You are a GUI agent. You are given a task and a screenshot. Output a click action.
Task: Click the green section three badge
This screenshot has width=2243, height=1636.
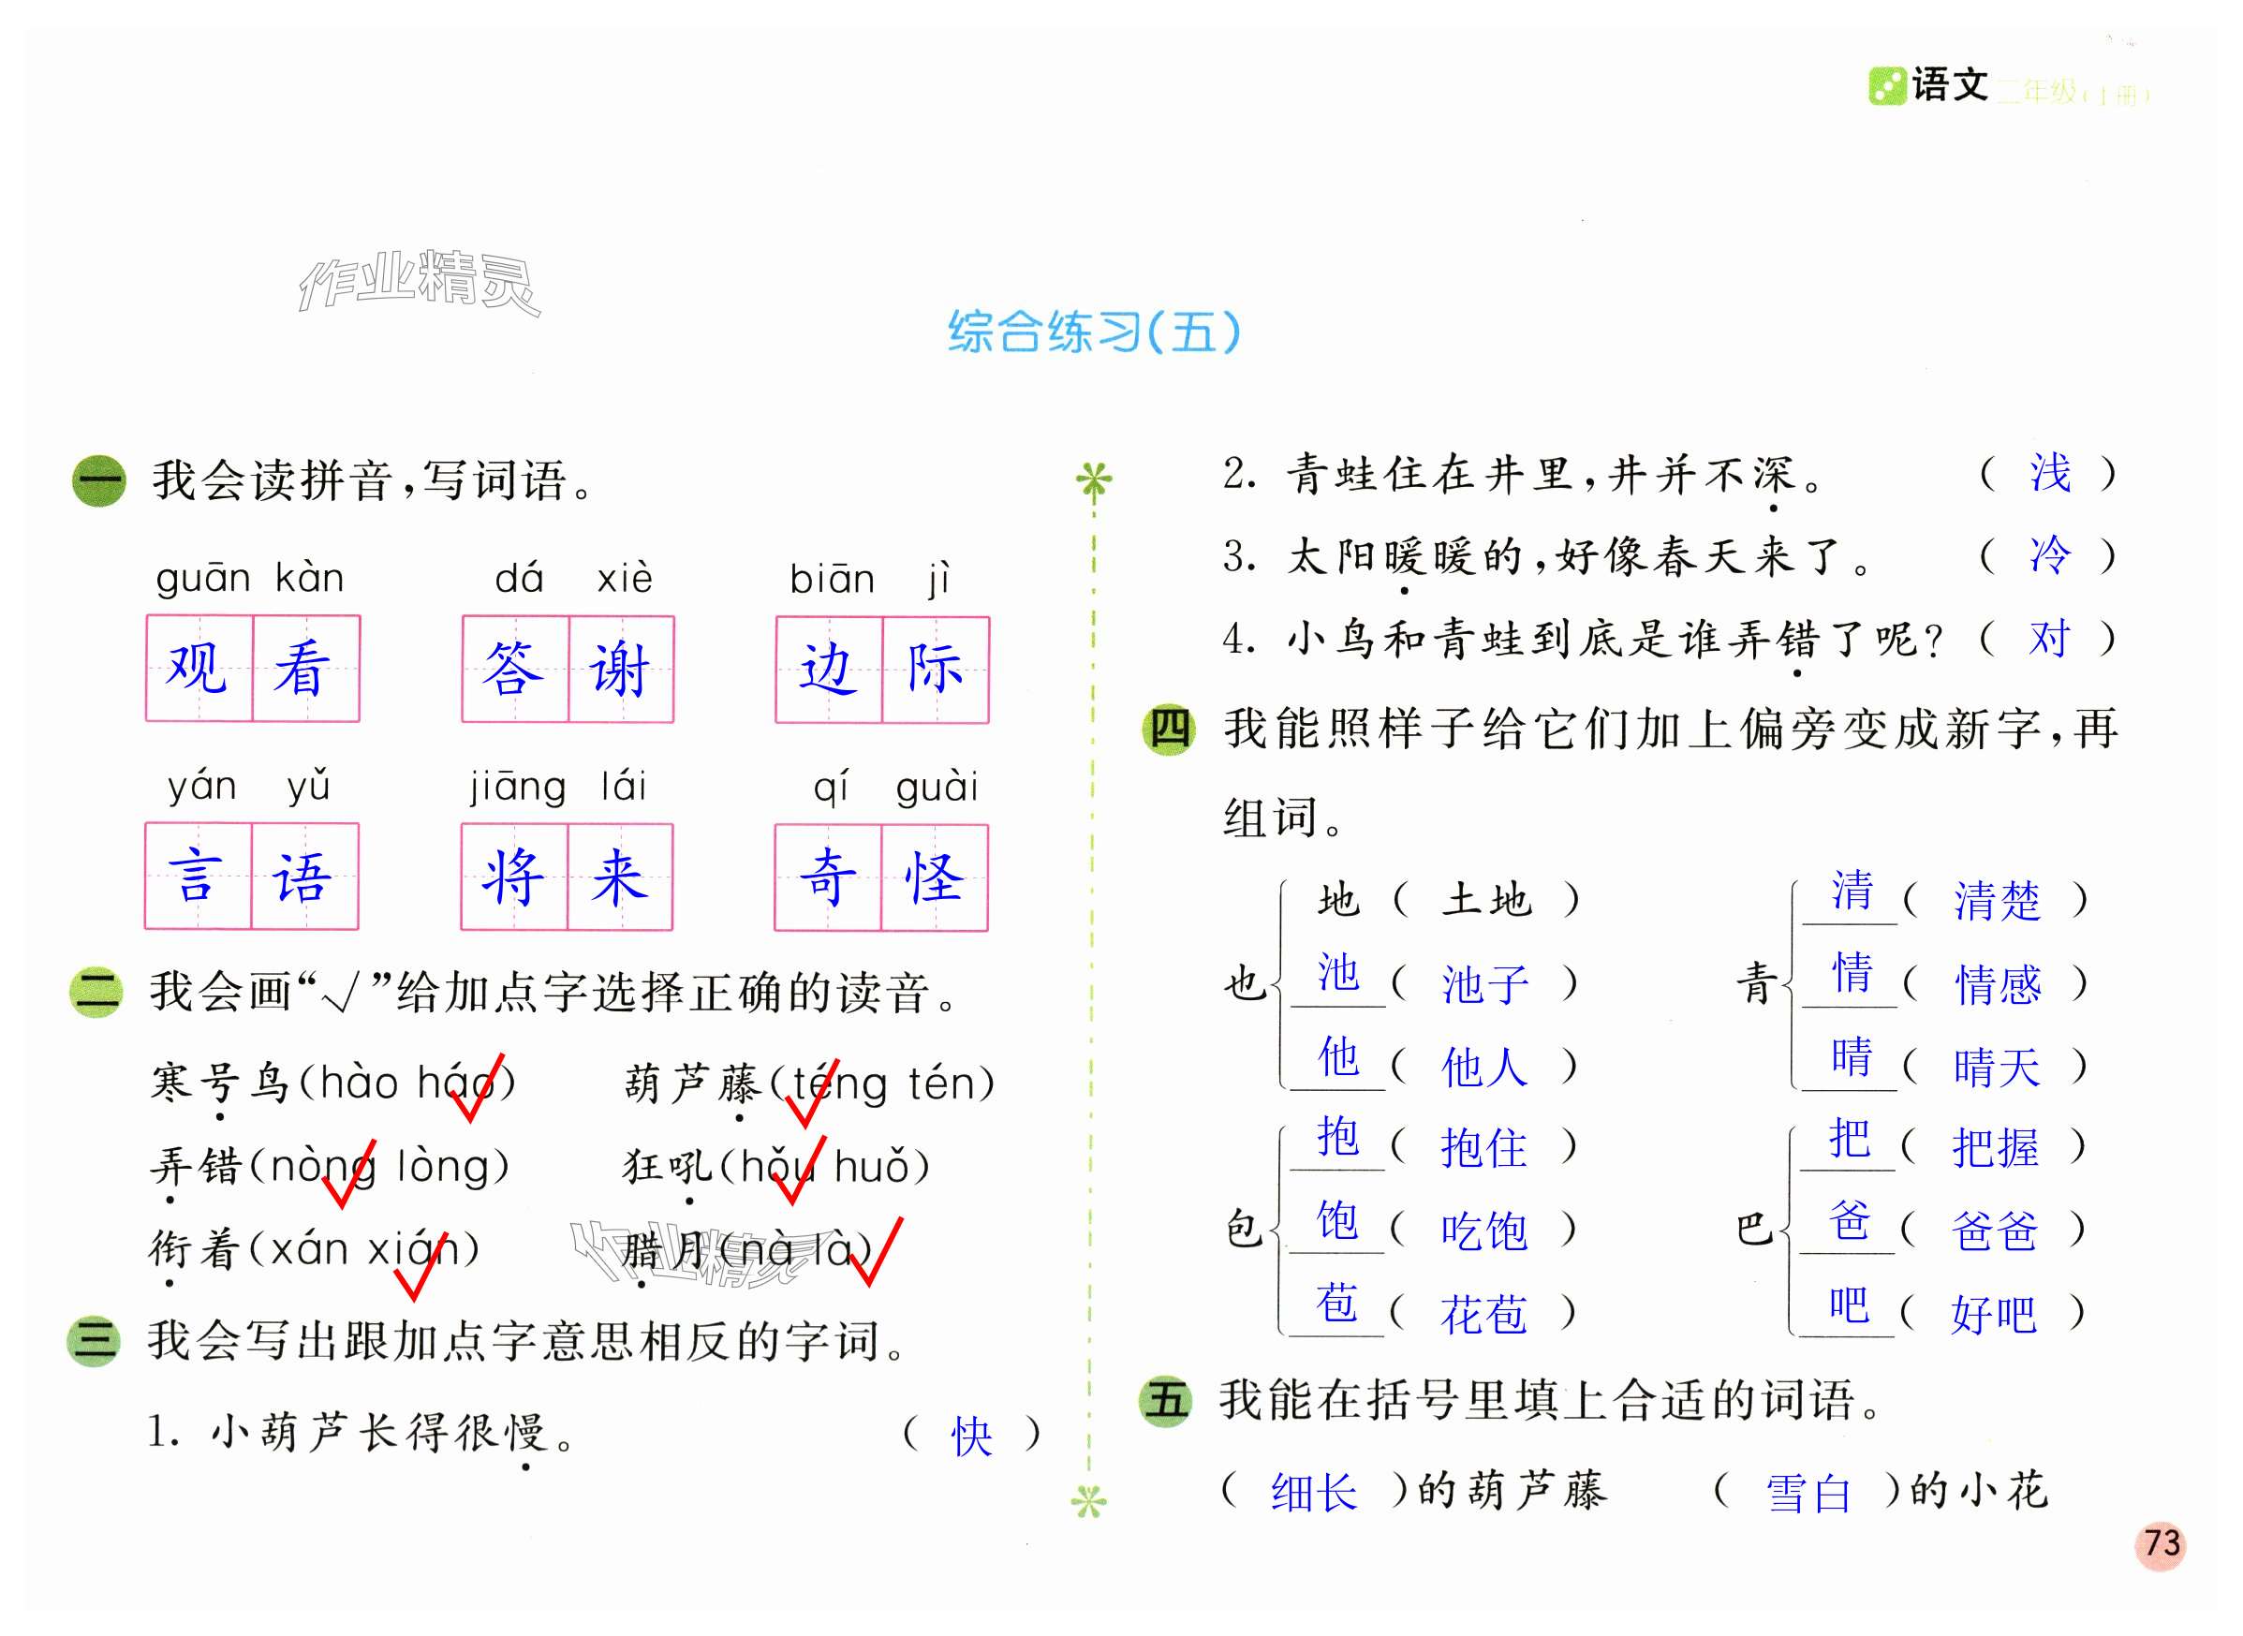tap(94, 1341)
